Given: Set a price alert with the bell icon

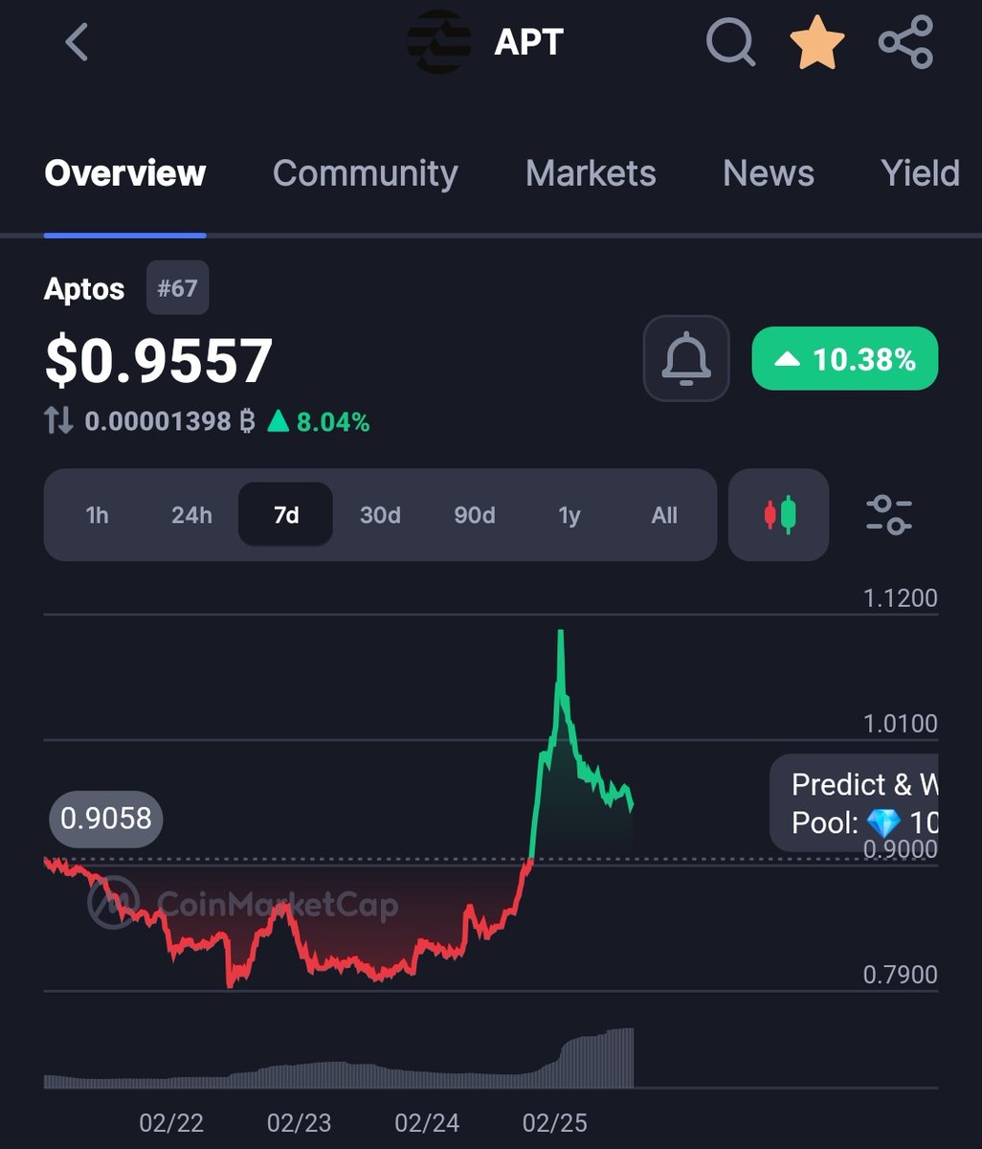Looking at the screenshot, I should coord(686,359).
